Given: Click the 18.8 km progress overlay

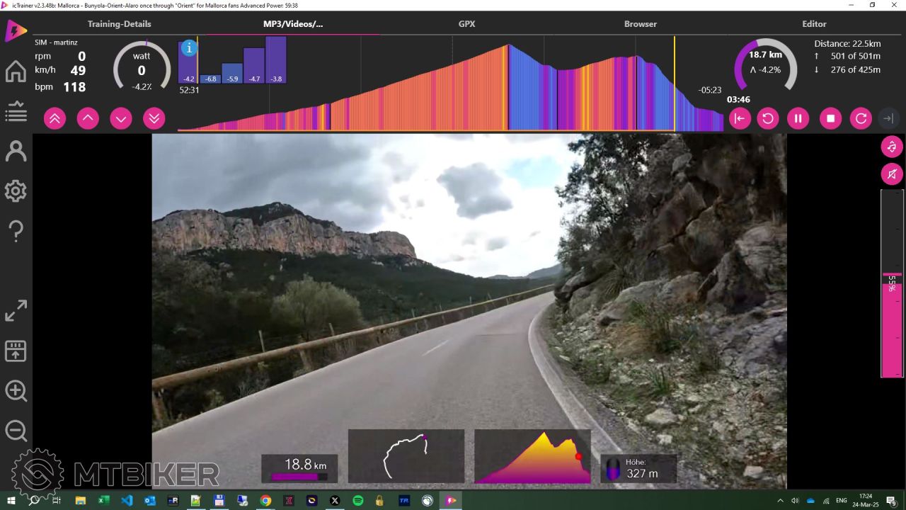Looking at the screenshot, I should pos(299,468).
